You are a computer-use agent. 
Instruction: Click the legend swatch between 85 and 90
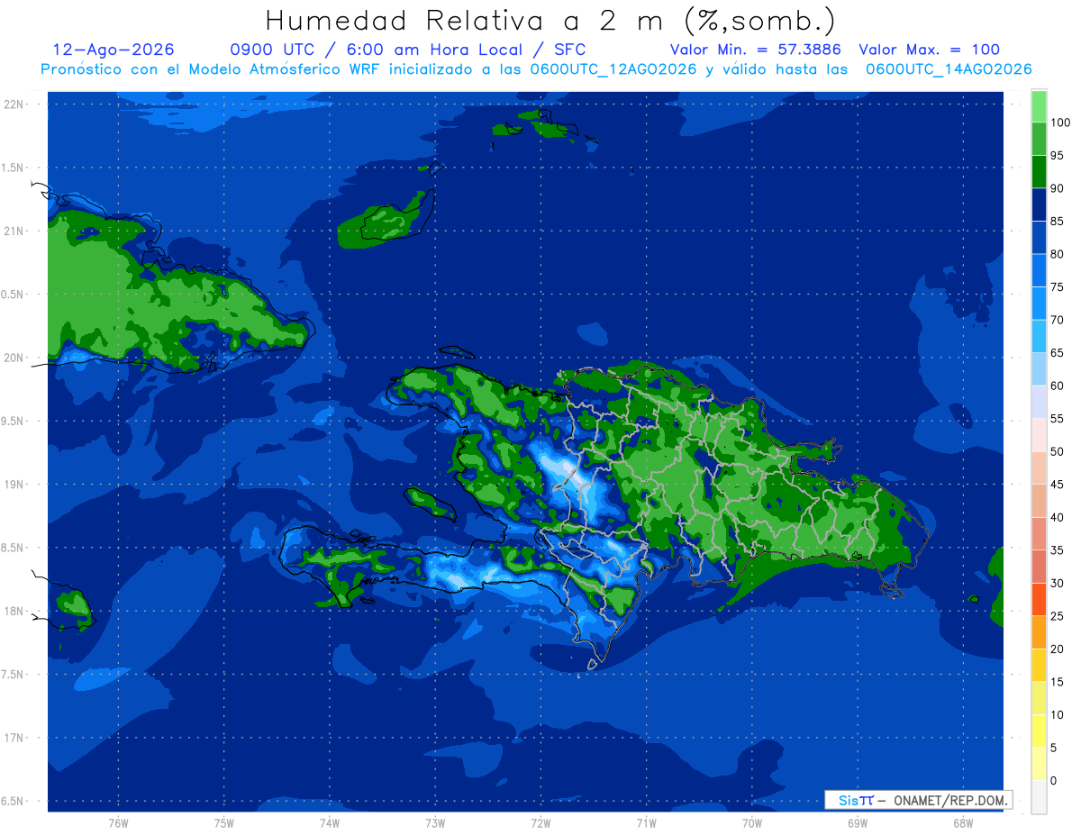[1039, 204]
